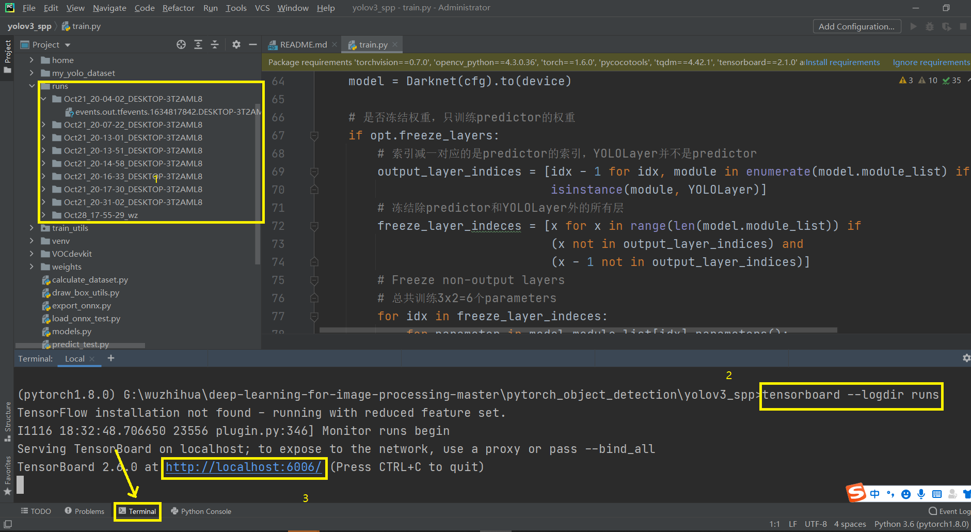This screenshot has height=532, width=971.
Task: Toggle fold marker at line 72
Action: [x=314, y=226]
